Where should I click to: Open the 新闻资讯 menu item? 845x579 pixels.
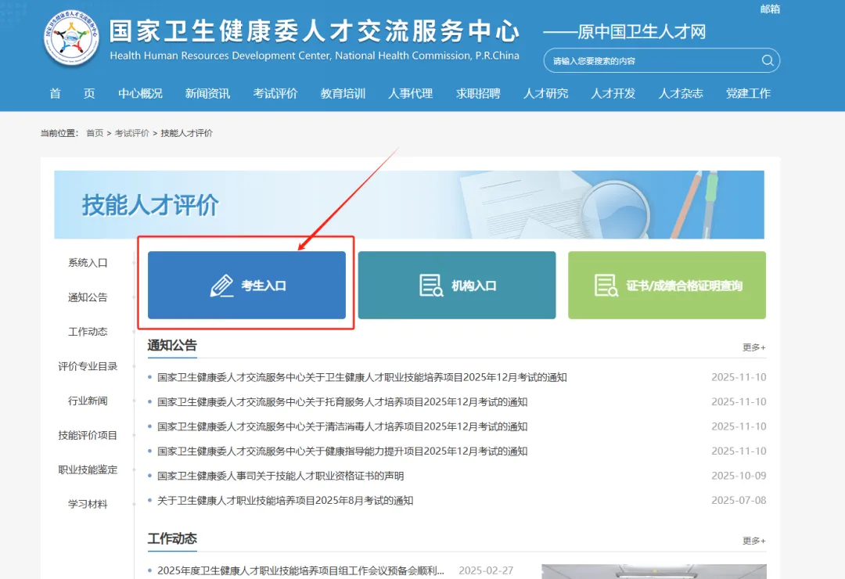pyautogui.click(x=207, y=93)
